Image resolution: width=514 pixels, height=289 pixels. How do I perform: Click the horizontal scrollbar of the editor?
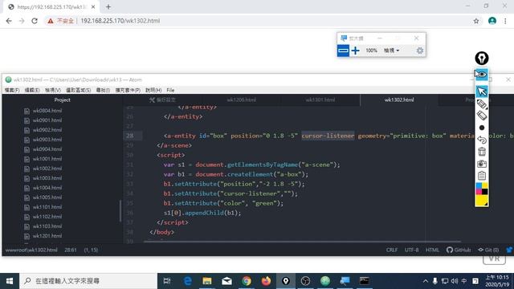(x=302, y=242)
